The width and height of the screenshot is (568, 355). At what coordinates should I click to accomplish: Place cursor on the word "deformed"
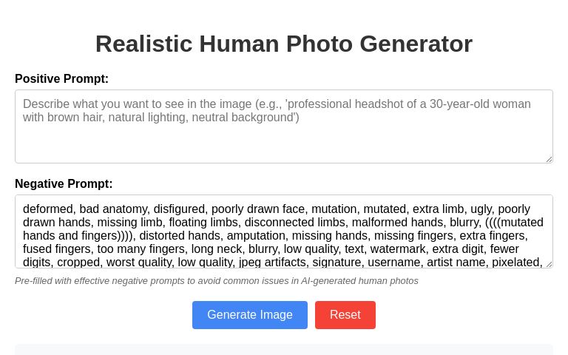pos(47,209)
